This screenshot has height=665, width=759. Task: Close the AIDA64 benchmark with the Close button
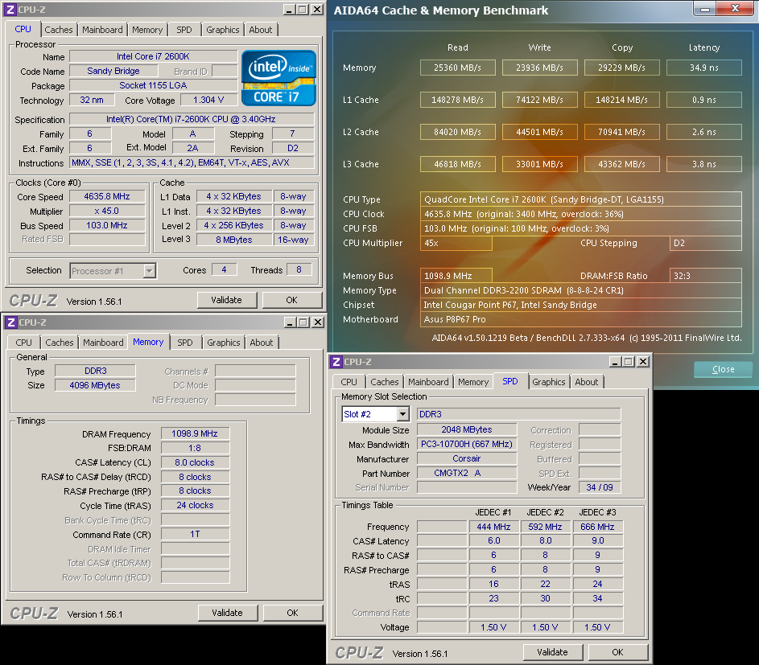(723, 370)
